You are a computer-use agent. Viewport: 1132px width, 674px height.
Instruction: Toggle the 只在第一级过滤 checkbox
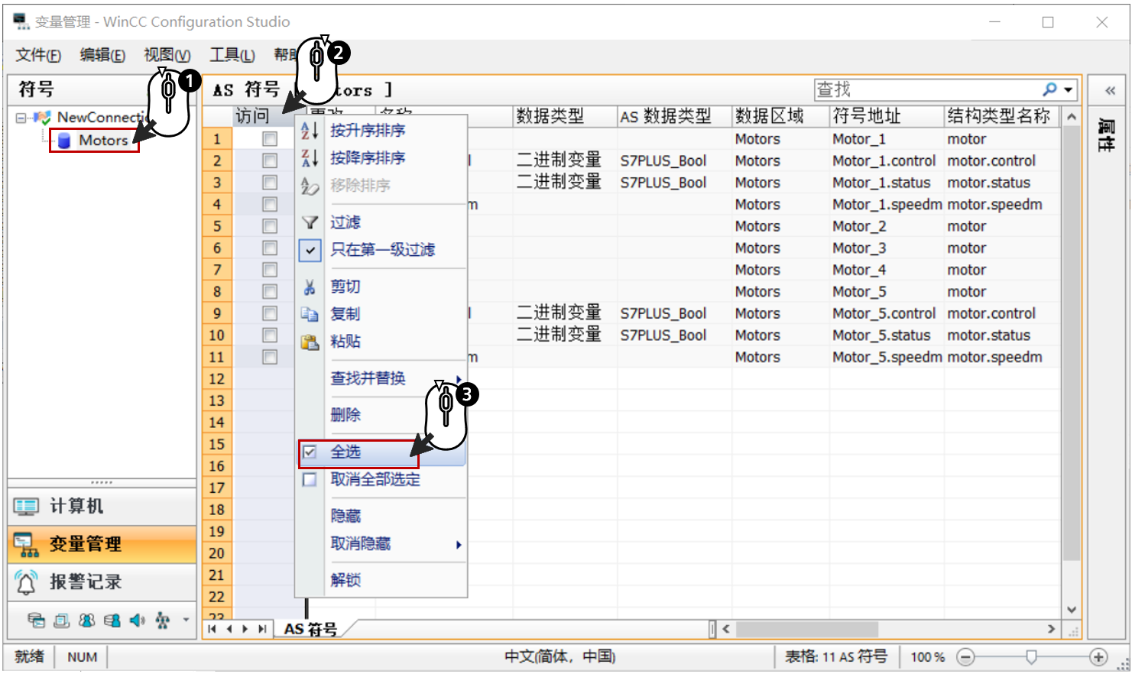pyautogui.click(x=309, y=249)
